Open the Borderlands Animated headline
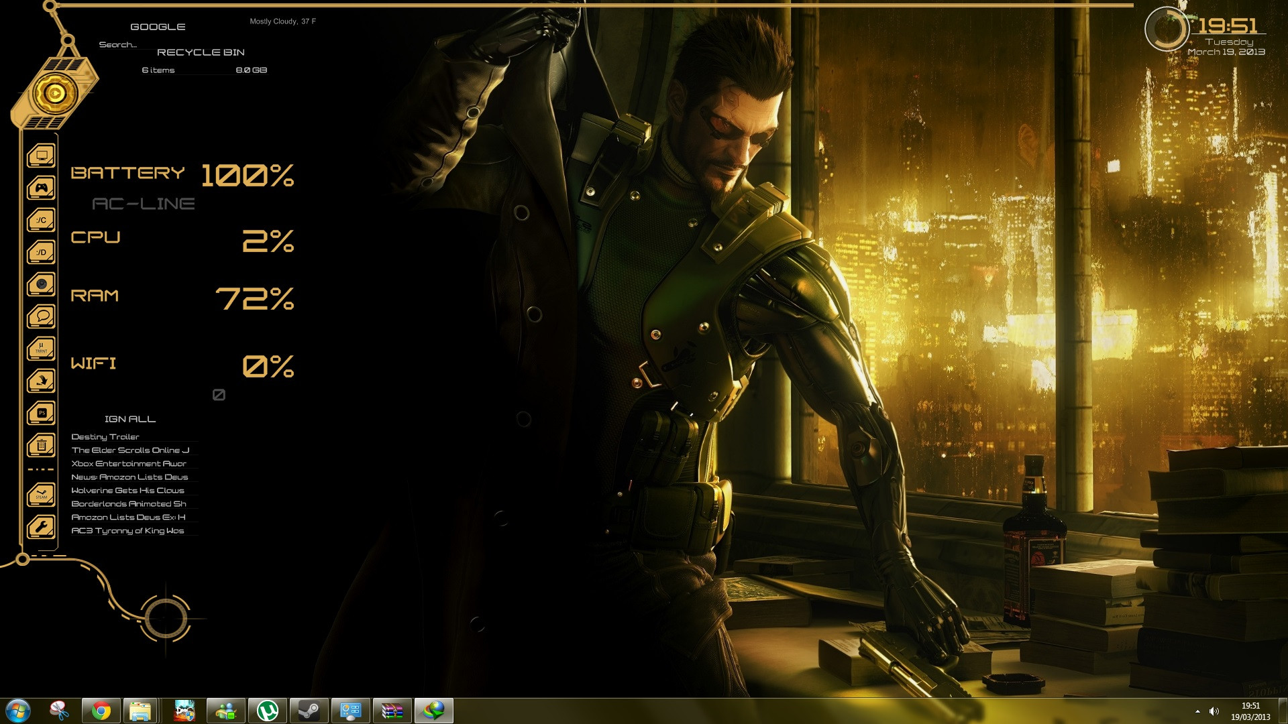Viewport: 1288px width, 724px height. (x=129, y=504)
